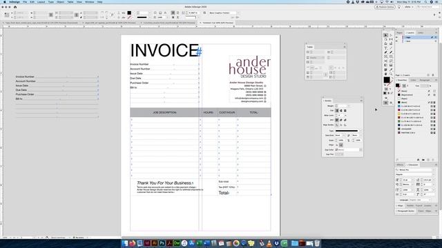Choose Butt Cap in the Stroke panel
This screenshot has height=248, width=442.
coord(337,110)
